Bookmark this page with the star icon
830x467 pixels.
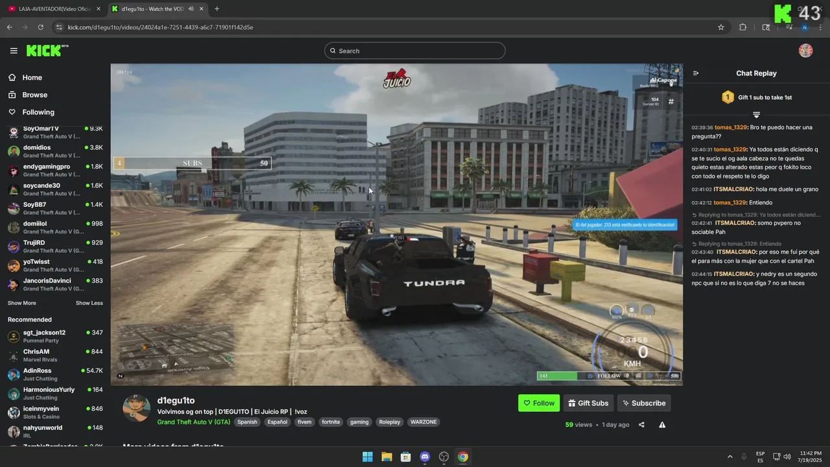click(x=720, y=27)
